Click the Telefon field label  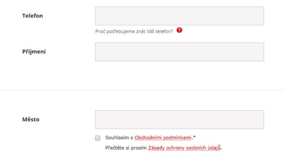point(32,16)
